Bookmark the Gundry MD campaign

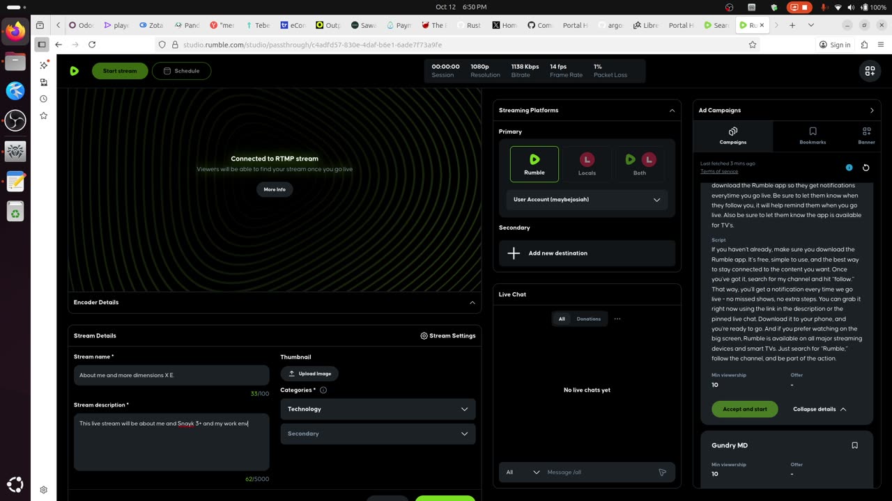[855, 445]
